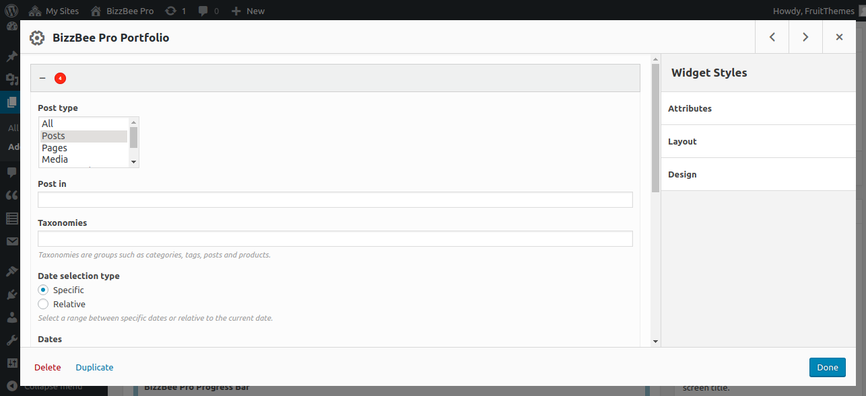Select the Relative date selection radio

[x=43, y=304]
